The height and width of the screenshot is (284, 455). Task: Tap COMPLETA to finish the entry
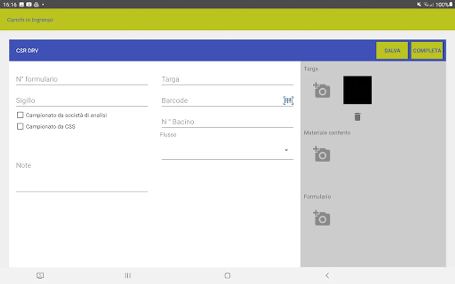(x=427, y=50)
